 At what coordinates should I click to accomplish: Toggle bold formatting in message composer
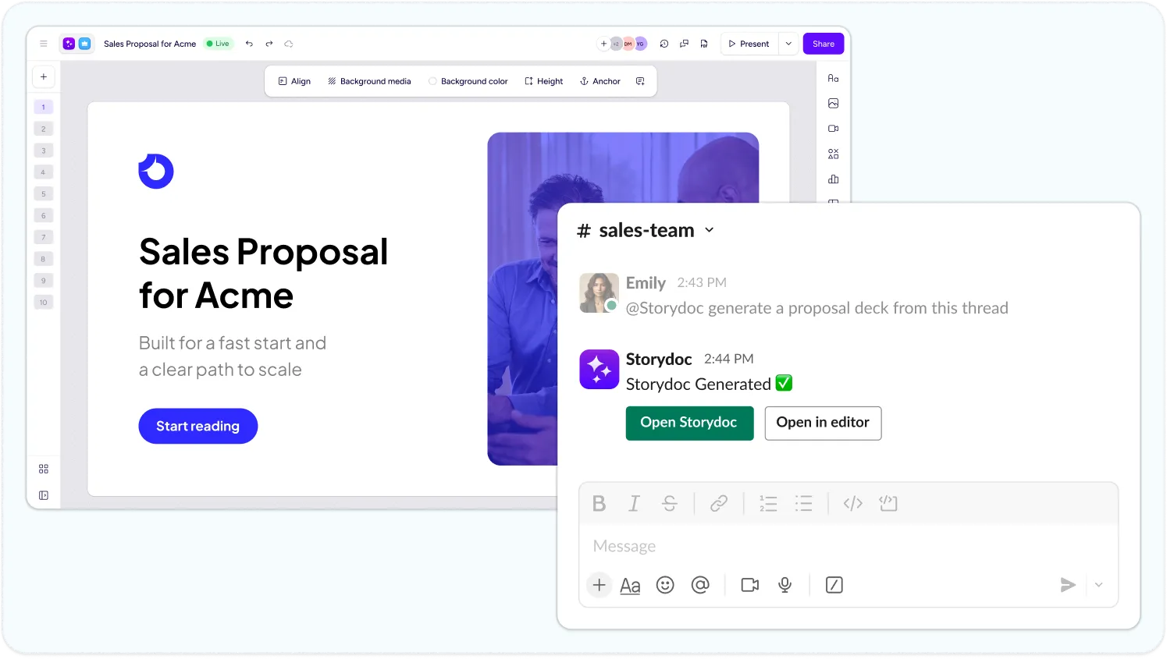(599, 504)
